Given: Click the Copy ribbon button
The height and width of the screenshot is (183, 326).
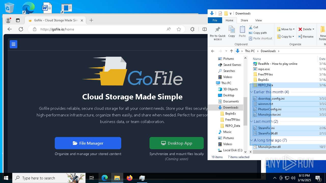Looking at the screenshot, I should click(232, 32).
